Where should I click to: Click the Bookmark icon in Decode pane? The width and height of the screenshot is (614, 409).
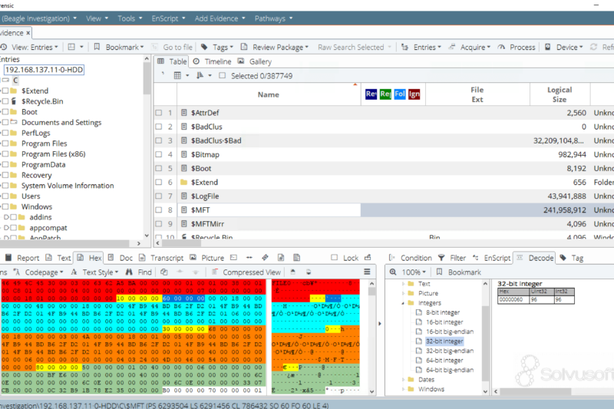(x=439, y=272)
